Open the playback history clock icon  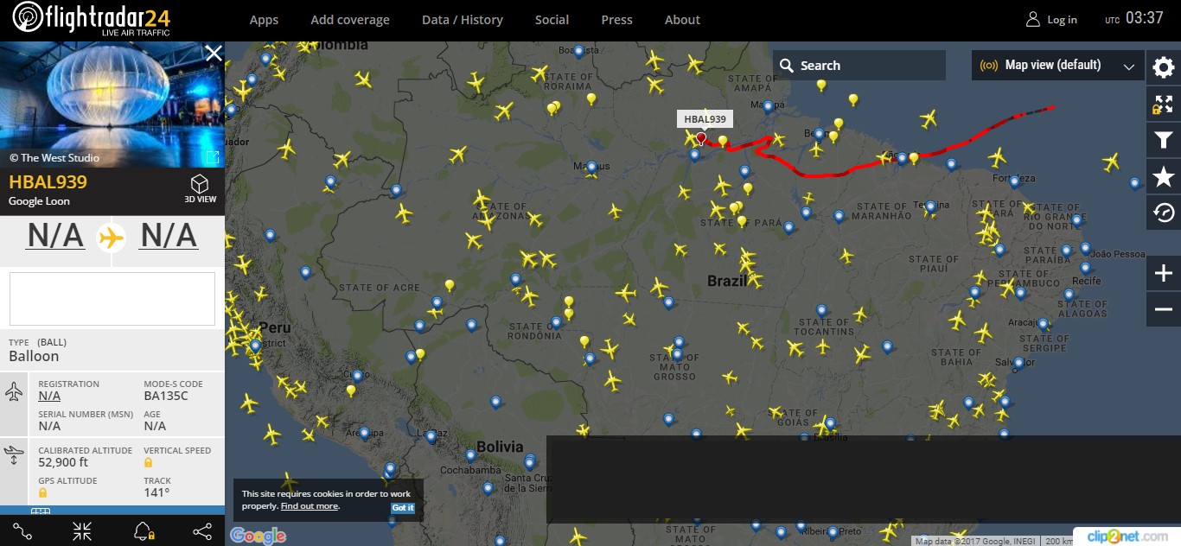point(1164,213)
